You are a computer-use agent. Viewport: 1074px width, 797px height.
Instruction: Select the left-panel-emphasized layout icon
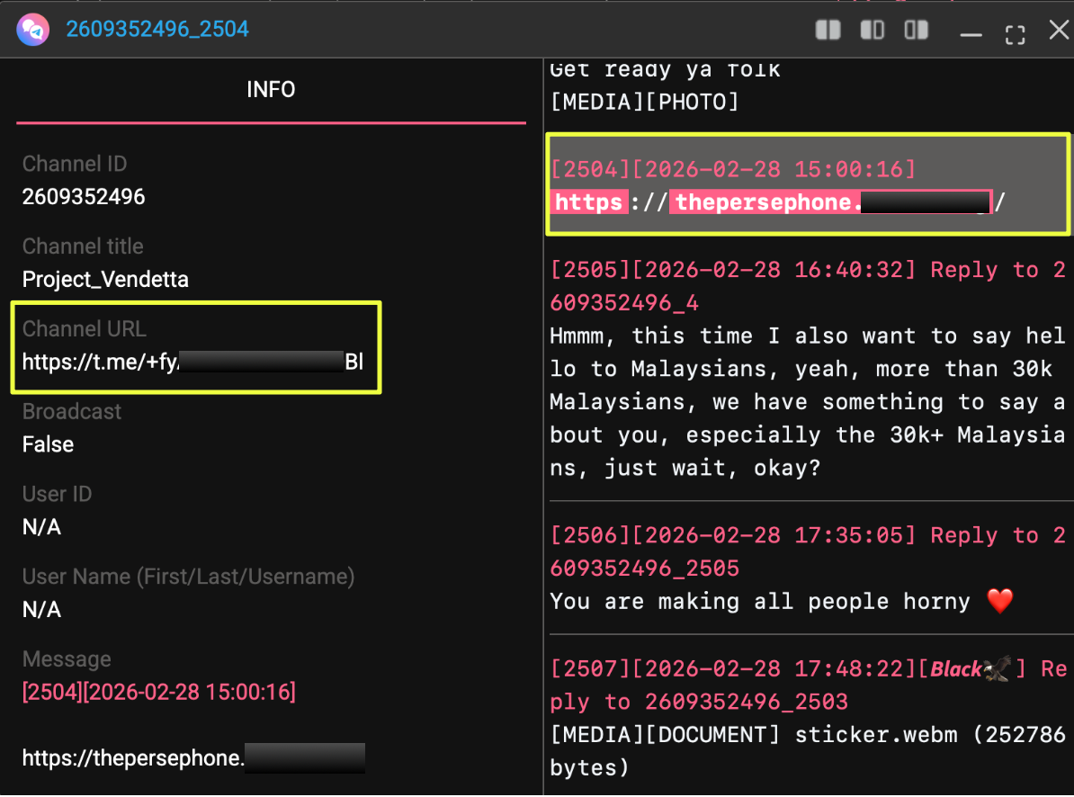click(x=872, y=31)
